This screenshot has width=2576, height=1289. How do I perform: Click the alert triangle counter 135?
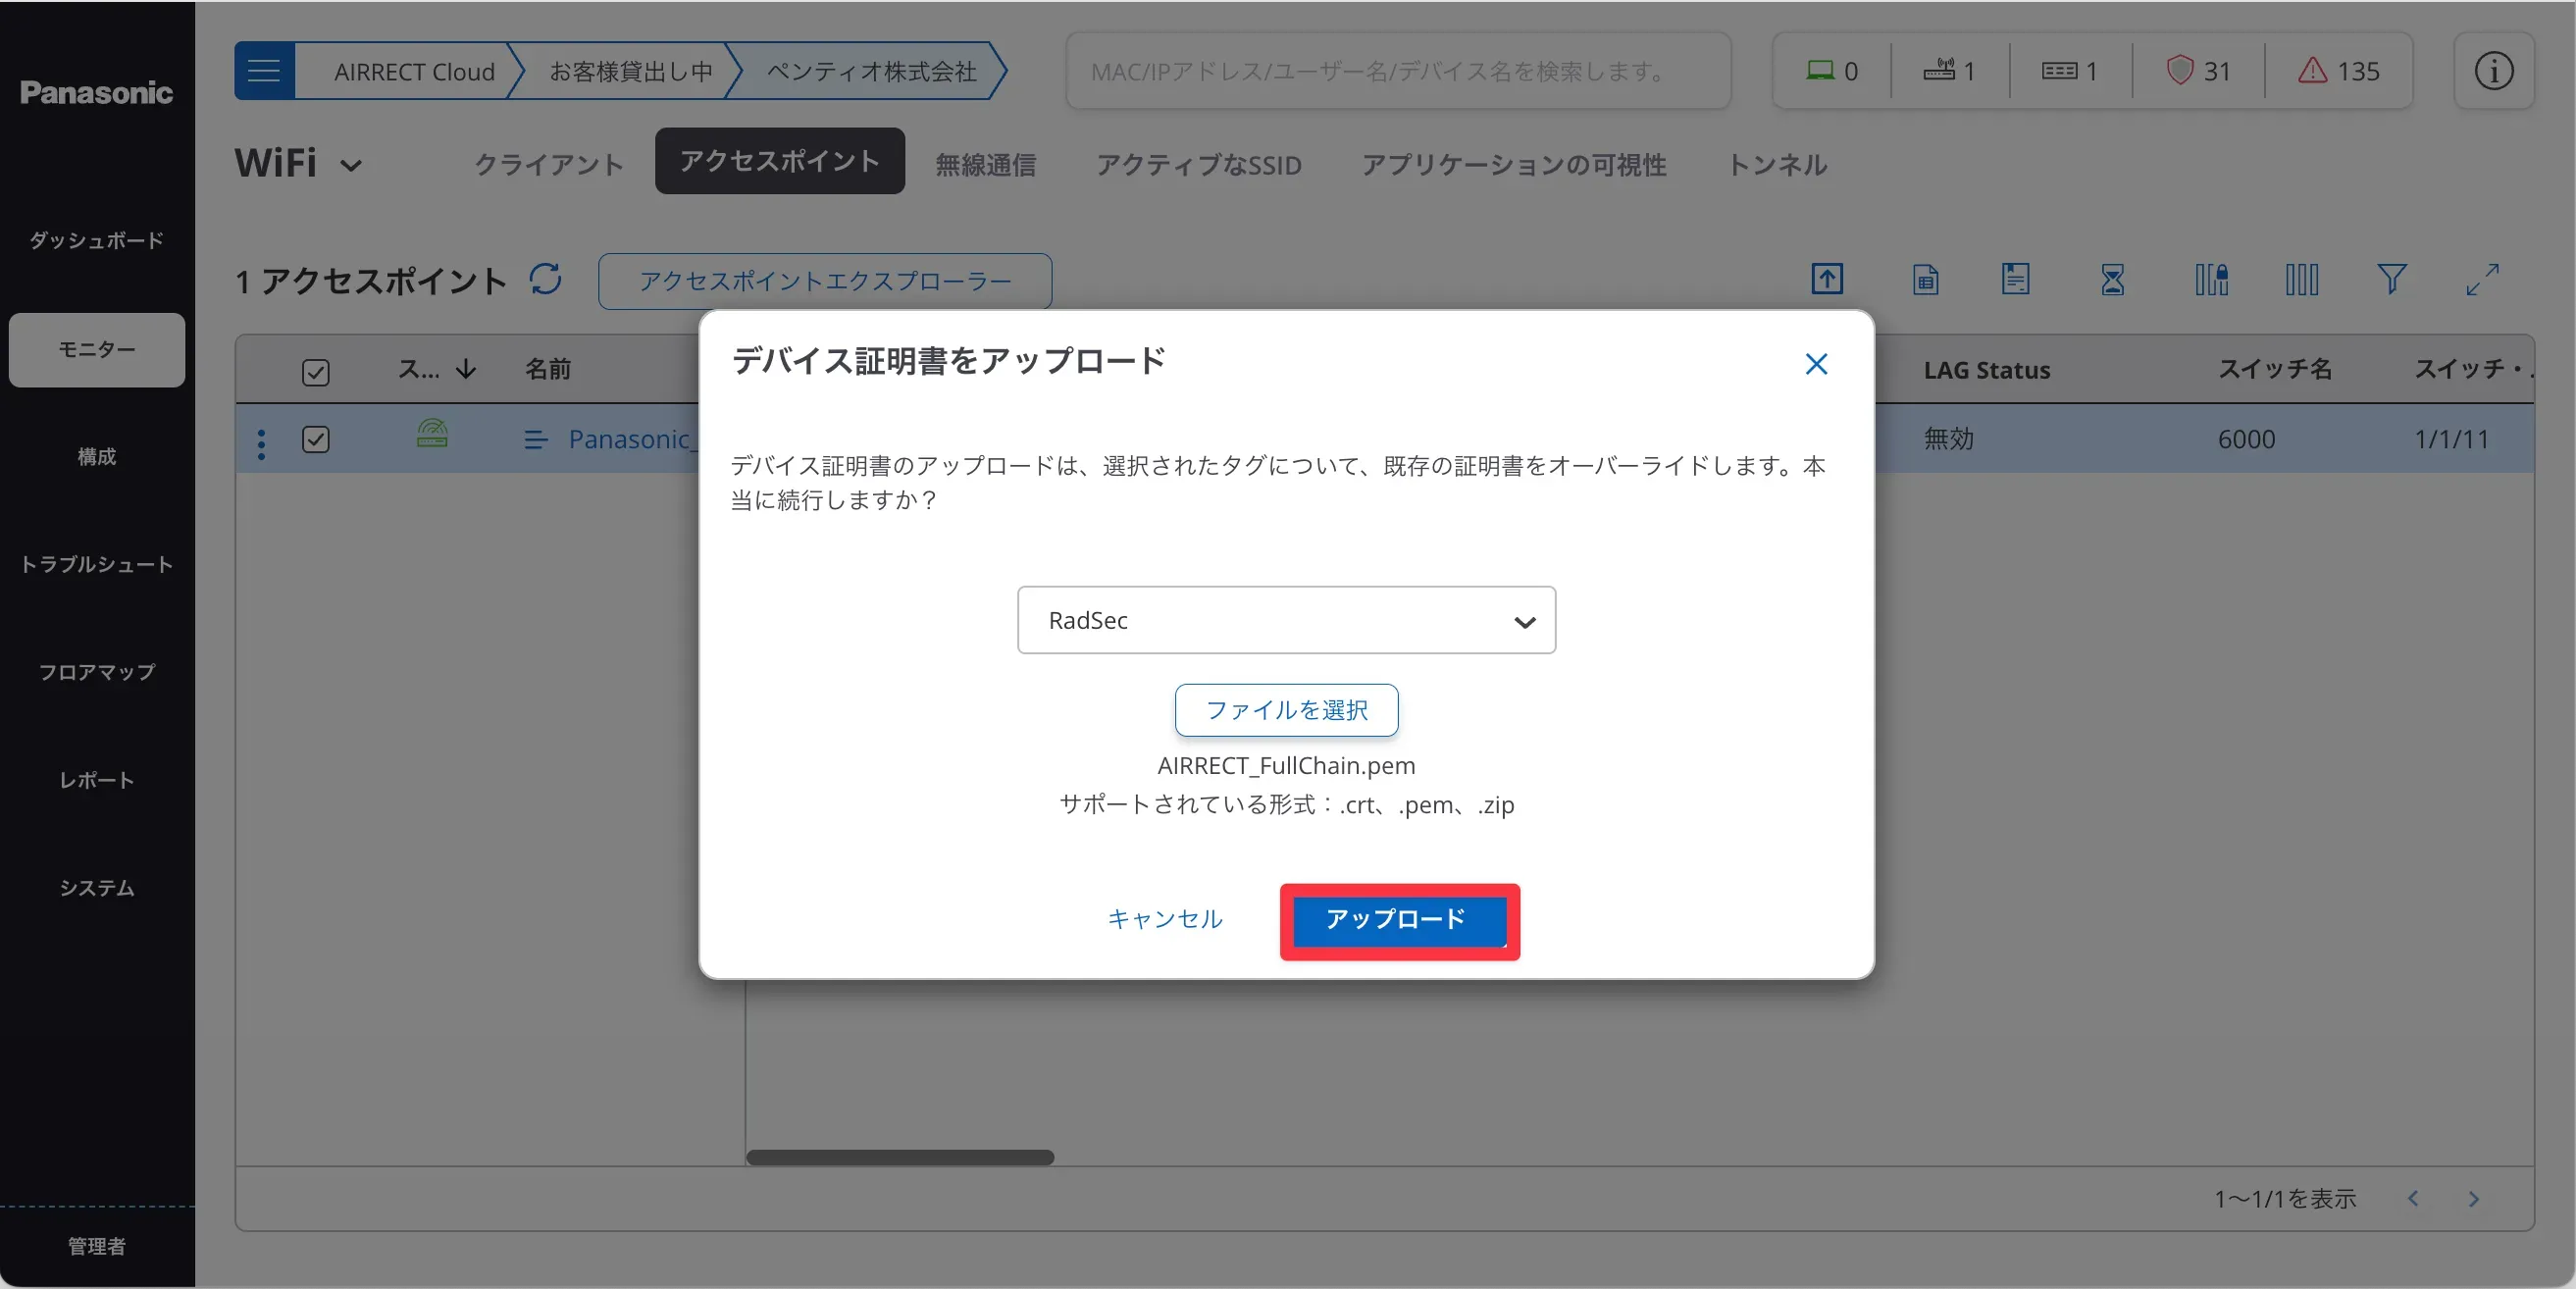click(2338, 71)
